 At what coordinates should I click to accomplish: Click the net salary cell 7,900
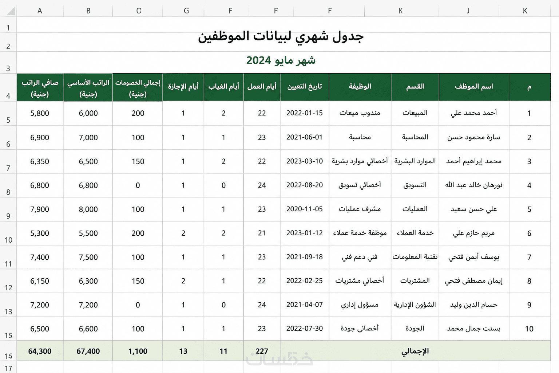40,209
